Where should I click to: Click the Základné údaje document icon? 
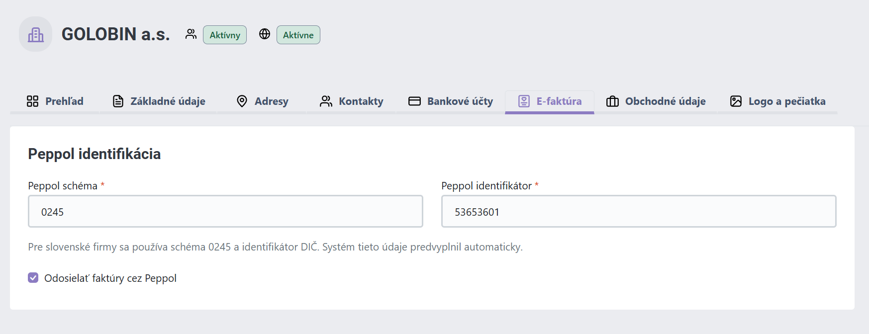[118, 101]
